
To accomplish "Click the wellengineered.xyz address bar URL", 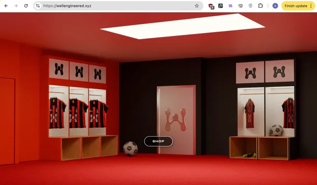I will point(67,6).
